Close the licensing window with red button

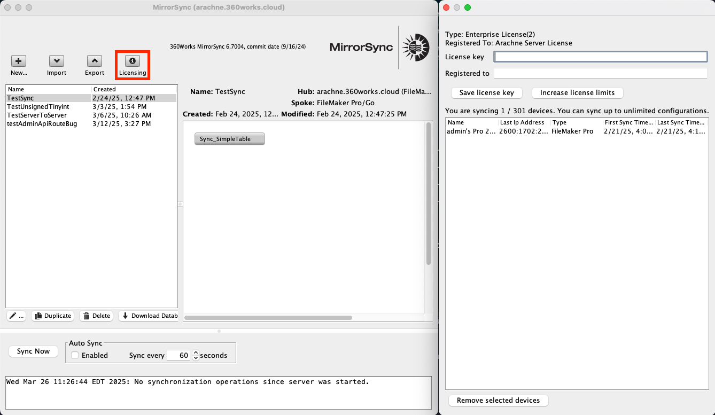pos(446,7)
